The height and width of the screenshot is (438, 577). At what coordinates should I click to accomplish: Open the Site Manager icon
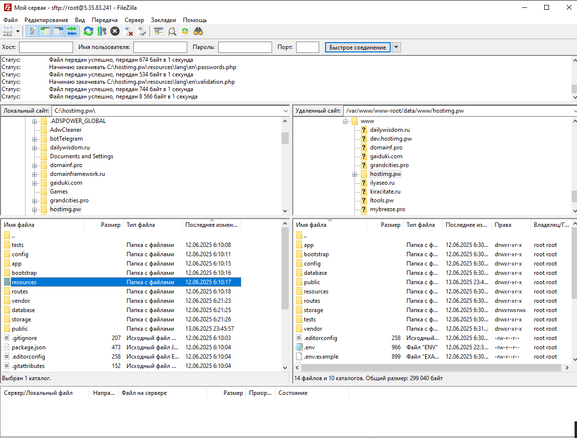pos(8,31)
